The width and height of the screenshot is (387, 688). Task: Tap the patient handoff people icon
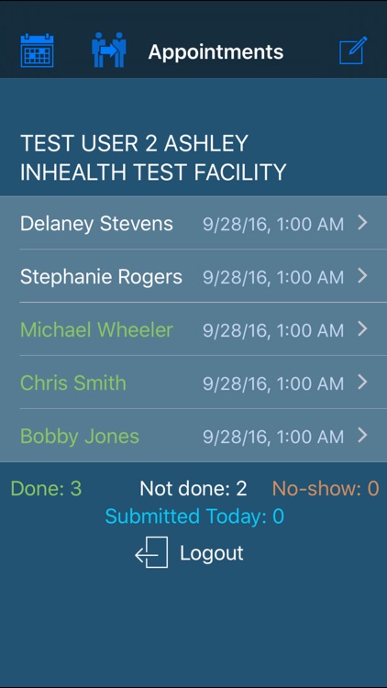pyautogui.click(x=109, y=50)
